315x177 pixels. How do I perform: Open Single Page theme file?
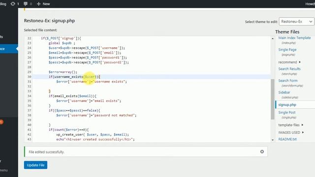point(287,50)
